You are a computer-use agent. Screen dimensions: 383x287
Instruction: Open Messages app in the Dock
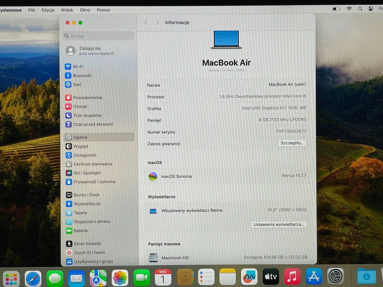[55, 278]
